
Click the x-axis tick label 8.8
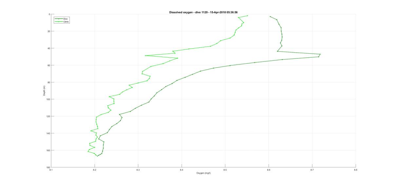coord(355,170)
